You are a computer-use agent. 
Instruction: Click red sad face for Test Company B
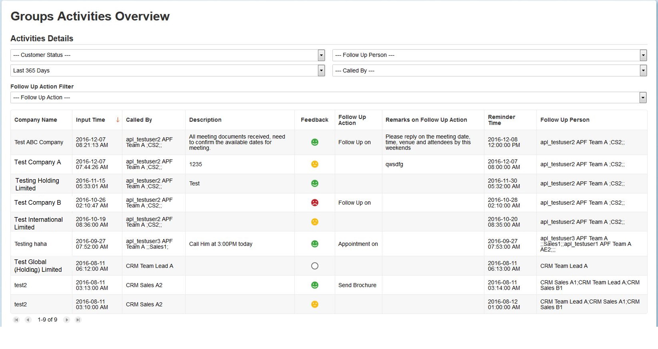(x=315, y=203)
